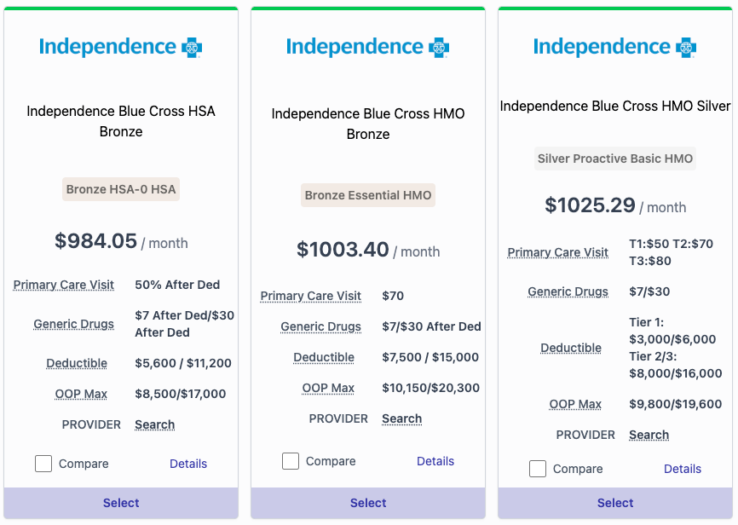Search providers for HSA Bronze plan

coord(155,424)
